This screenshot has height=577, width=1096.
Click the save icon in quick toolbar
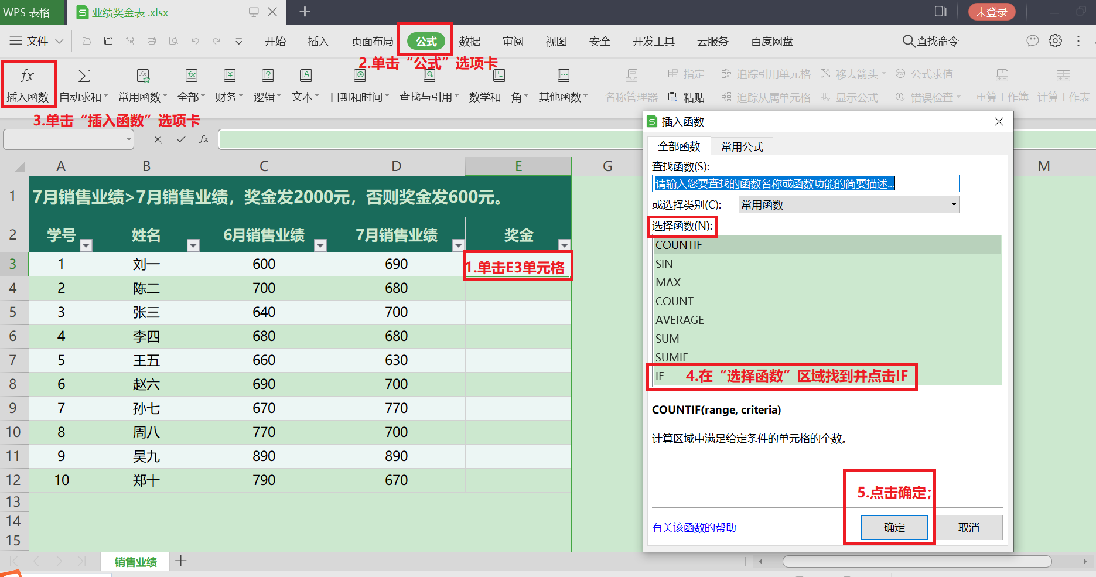click(108, 41)
